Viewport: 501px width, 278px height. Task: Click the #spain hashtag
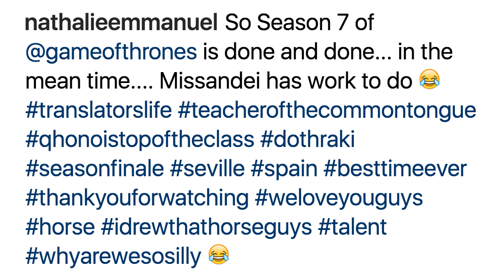pyautogui.click(x=284, y=170)
